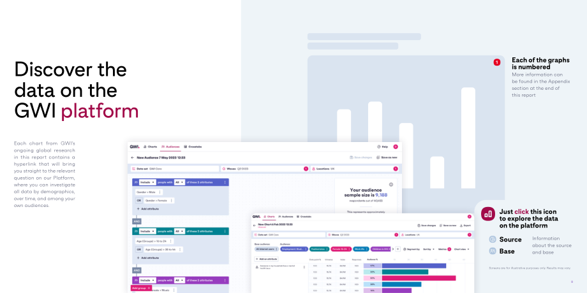Open the All dropdown in teal group
This screenshot has width=587, height=293.
pos(179,231)
